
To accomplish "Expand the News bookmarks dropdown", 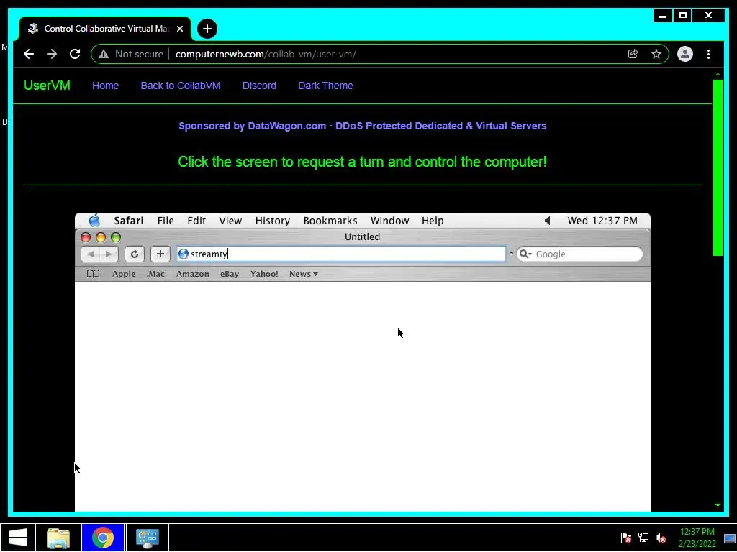I will (x=304, y=274).
